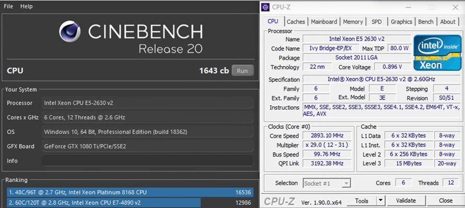Select the Xeon Platinum 8168 ranking bar
The image size is (465, 208).
pyautogui.click(x=130, y=192)
